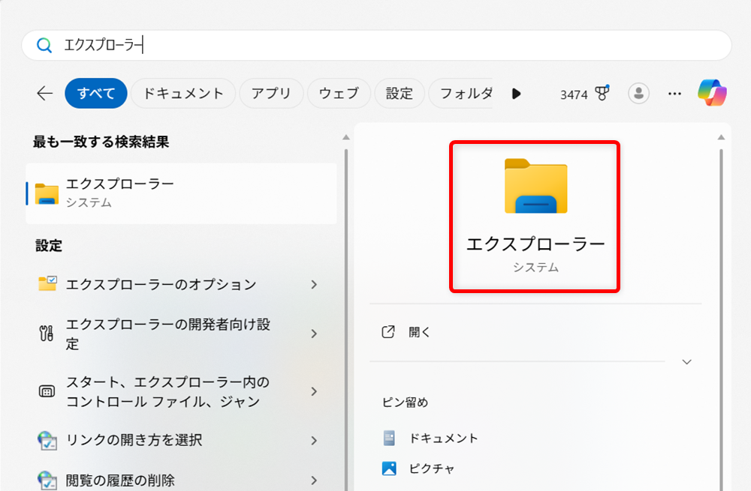Screen dimensions: 751x491
Task: Click inside the search input field
Action: tap(300, 45)
